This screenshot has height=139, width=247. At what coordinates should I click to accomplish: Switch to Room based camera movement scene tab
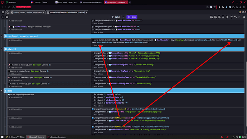point(28,13)
